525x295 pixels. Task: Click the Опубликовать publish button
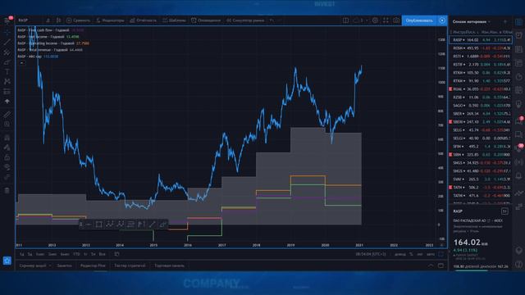point(419,20)
